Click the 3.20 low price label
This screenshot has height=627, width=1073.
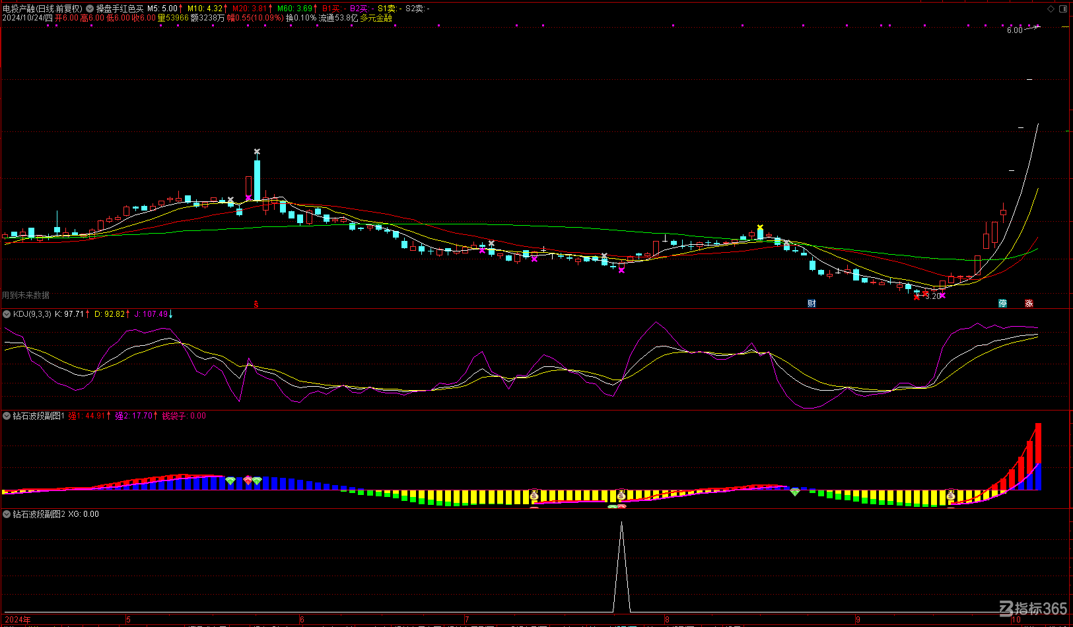pyautogui.click(x=932, y=296)
